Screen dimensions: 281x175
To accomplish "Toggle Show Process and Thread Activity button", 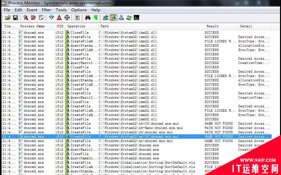I will point(129,18).
